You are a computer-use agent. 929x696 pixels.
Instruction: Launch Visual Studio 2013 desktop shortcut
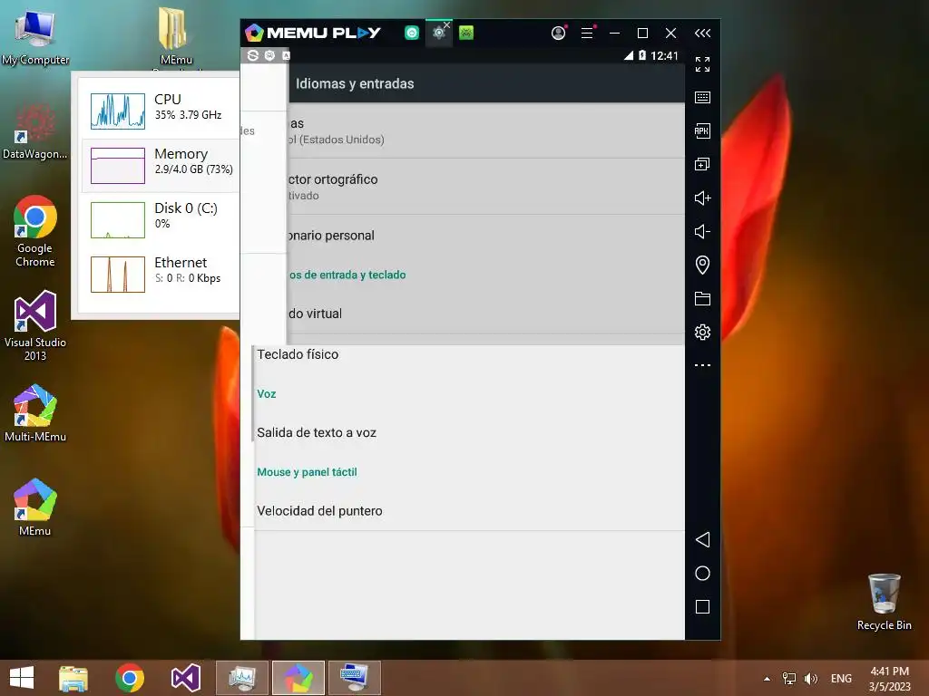pyautogui.click(x=35, y=325)
